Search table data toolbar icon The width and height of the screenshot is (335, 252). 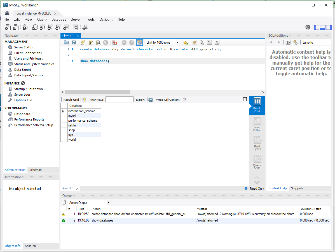click(x=76, y=27)
